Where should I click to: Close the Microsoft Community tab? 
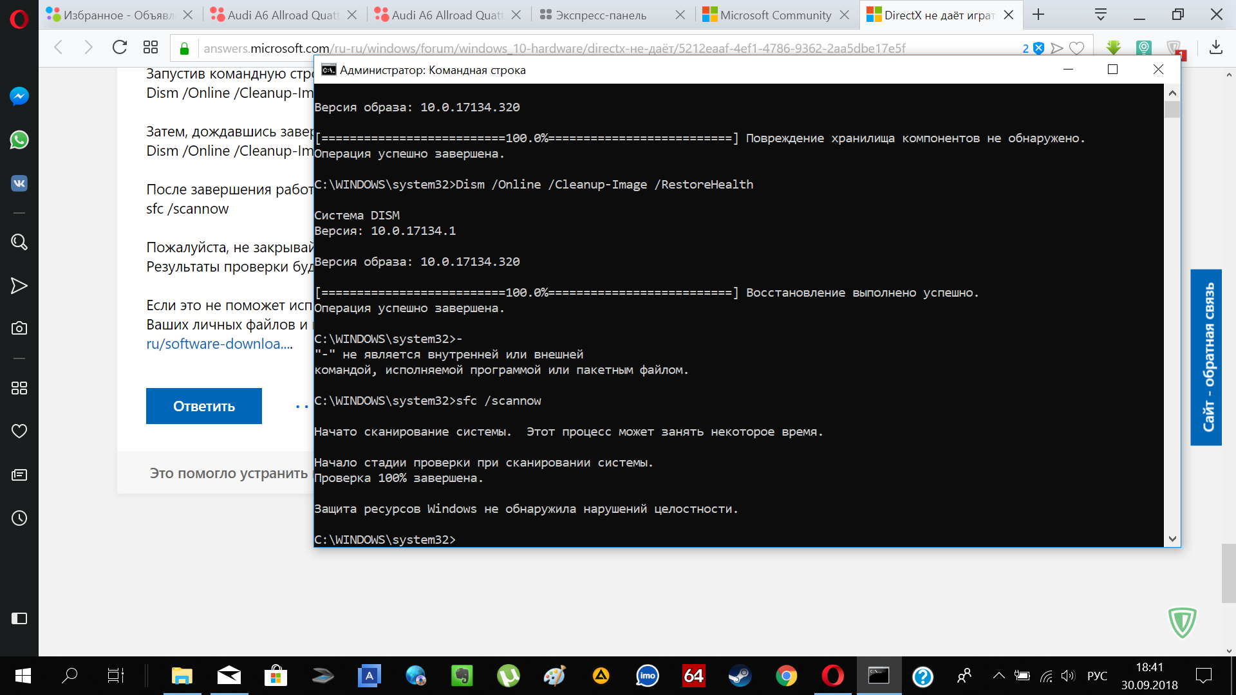(x=845, y=15)
